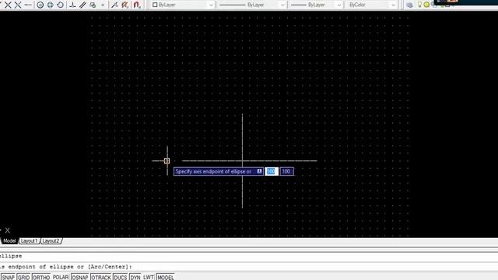Image resolution: width=498 pixels, height=280 pixels.
Task: Select the Snap to Intersection osnap icon
Action: coord(8,5)
